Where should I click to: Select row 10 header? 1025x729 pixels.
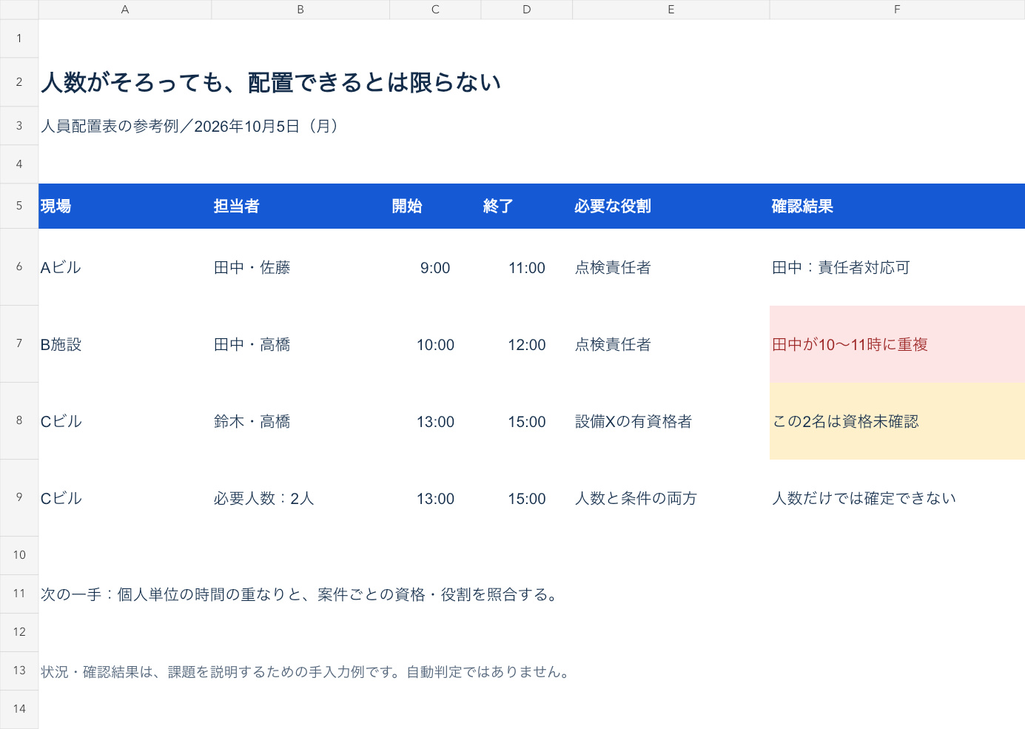(x=19, y=556)
